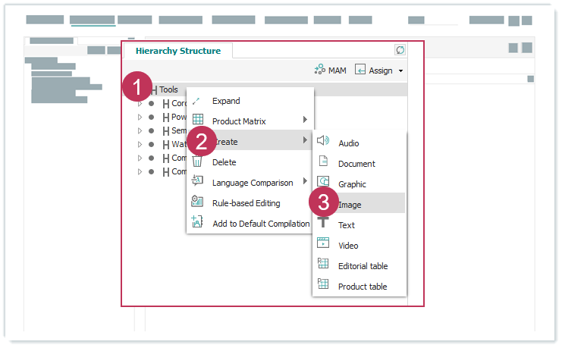Screen dimensions: 562x348
Task: Click the Product table icon
Action: pos(323,285)
